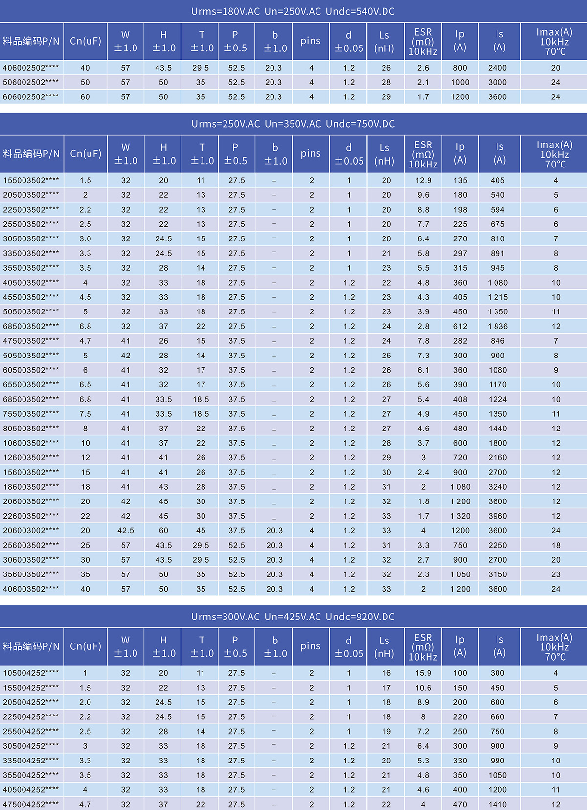587x810 pixels.
Task: Select part number 475004252****
Action: (31, 805)
